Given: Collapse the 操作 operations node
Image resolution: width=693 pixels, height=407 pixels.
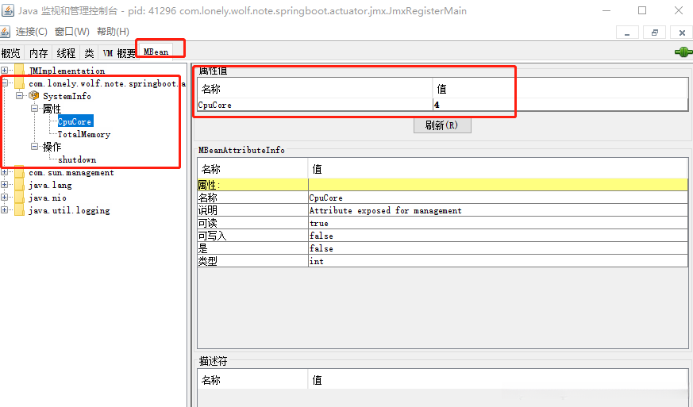Looking at the screenshot, I should pyautogui.click(x=34, y=146).
